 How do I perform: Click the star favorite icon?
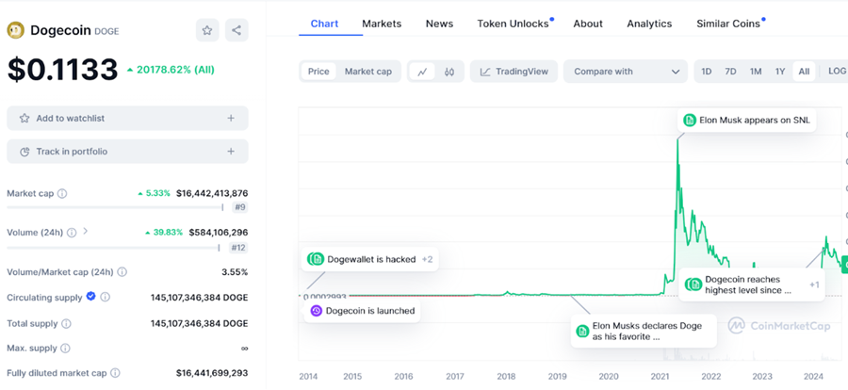[207, 30]
